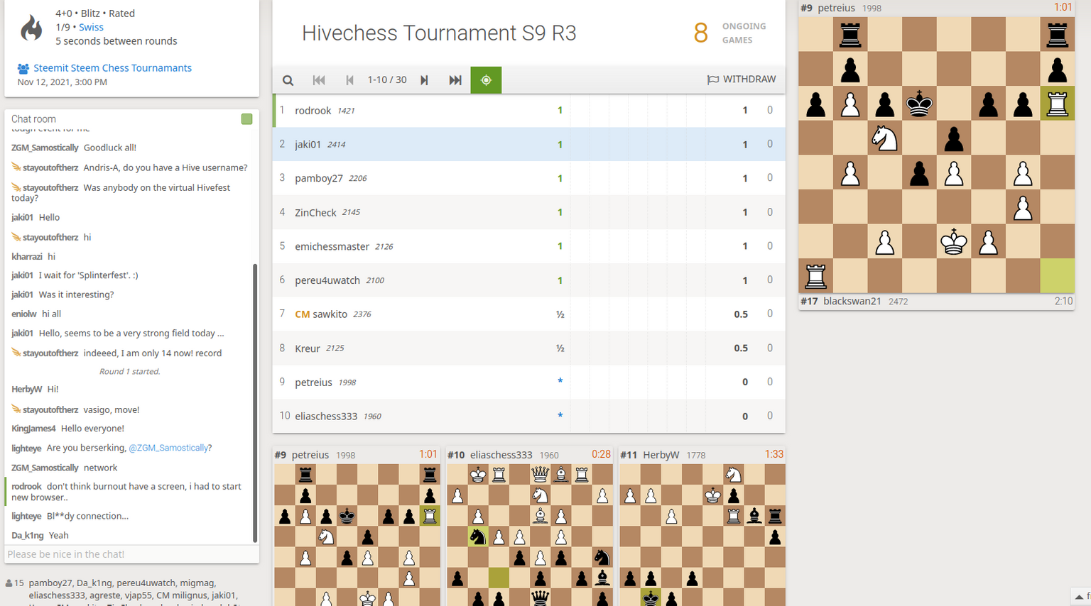The image size is (1091, 606).
Task: Open the #10 eliaschess333 mini board
Action: click(530, 527)
